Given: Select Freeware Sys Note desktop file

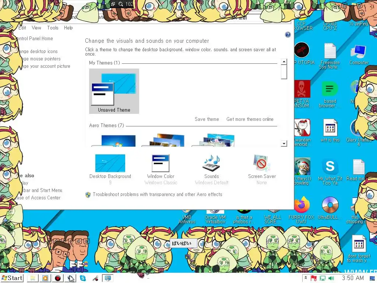Looking at the screenshot, I should coord(330,56).
